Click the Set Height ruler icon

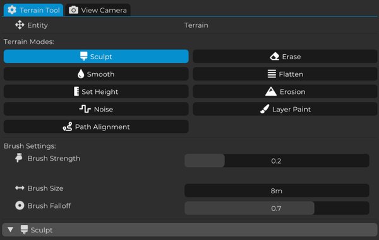click(x=76, y=91)
